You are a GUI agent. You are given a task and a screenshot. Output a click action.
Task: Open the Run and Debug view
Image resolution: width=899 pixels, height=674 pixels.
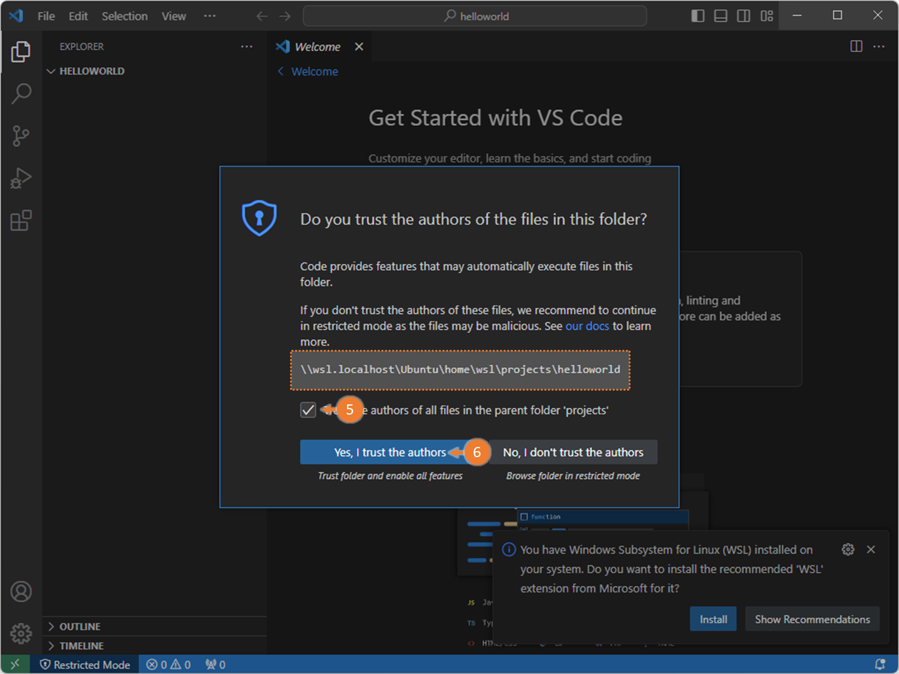pyautogui.click(x=21, y=179)
